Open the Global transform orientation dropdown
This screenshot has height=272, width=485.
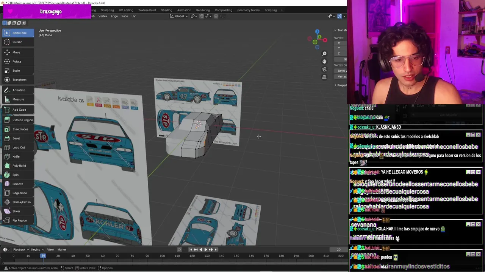point(179,16)
